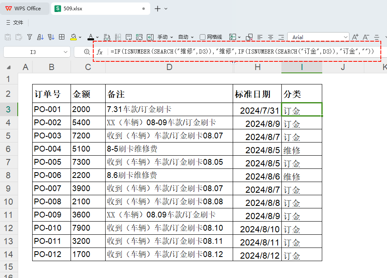Click the freeze panes icon

(x=233, y=37)
